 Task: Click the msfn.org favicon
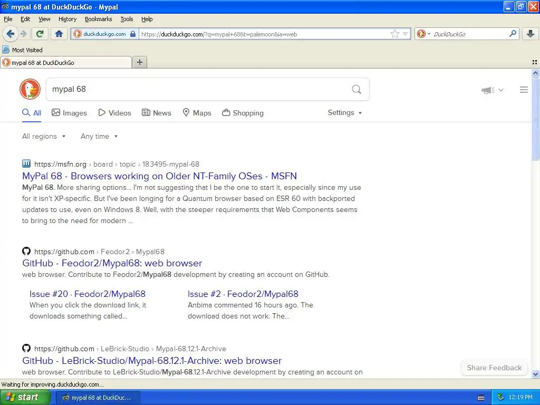(x=26, y=163)
